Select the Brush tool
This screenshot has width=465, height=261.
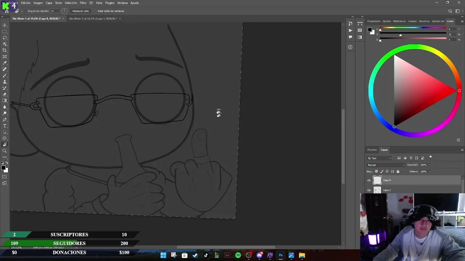(5, 75)
